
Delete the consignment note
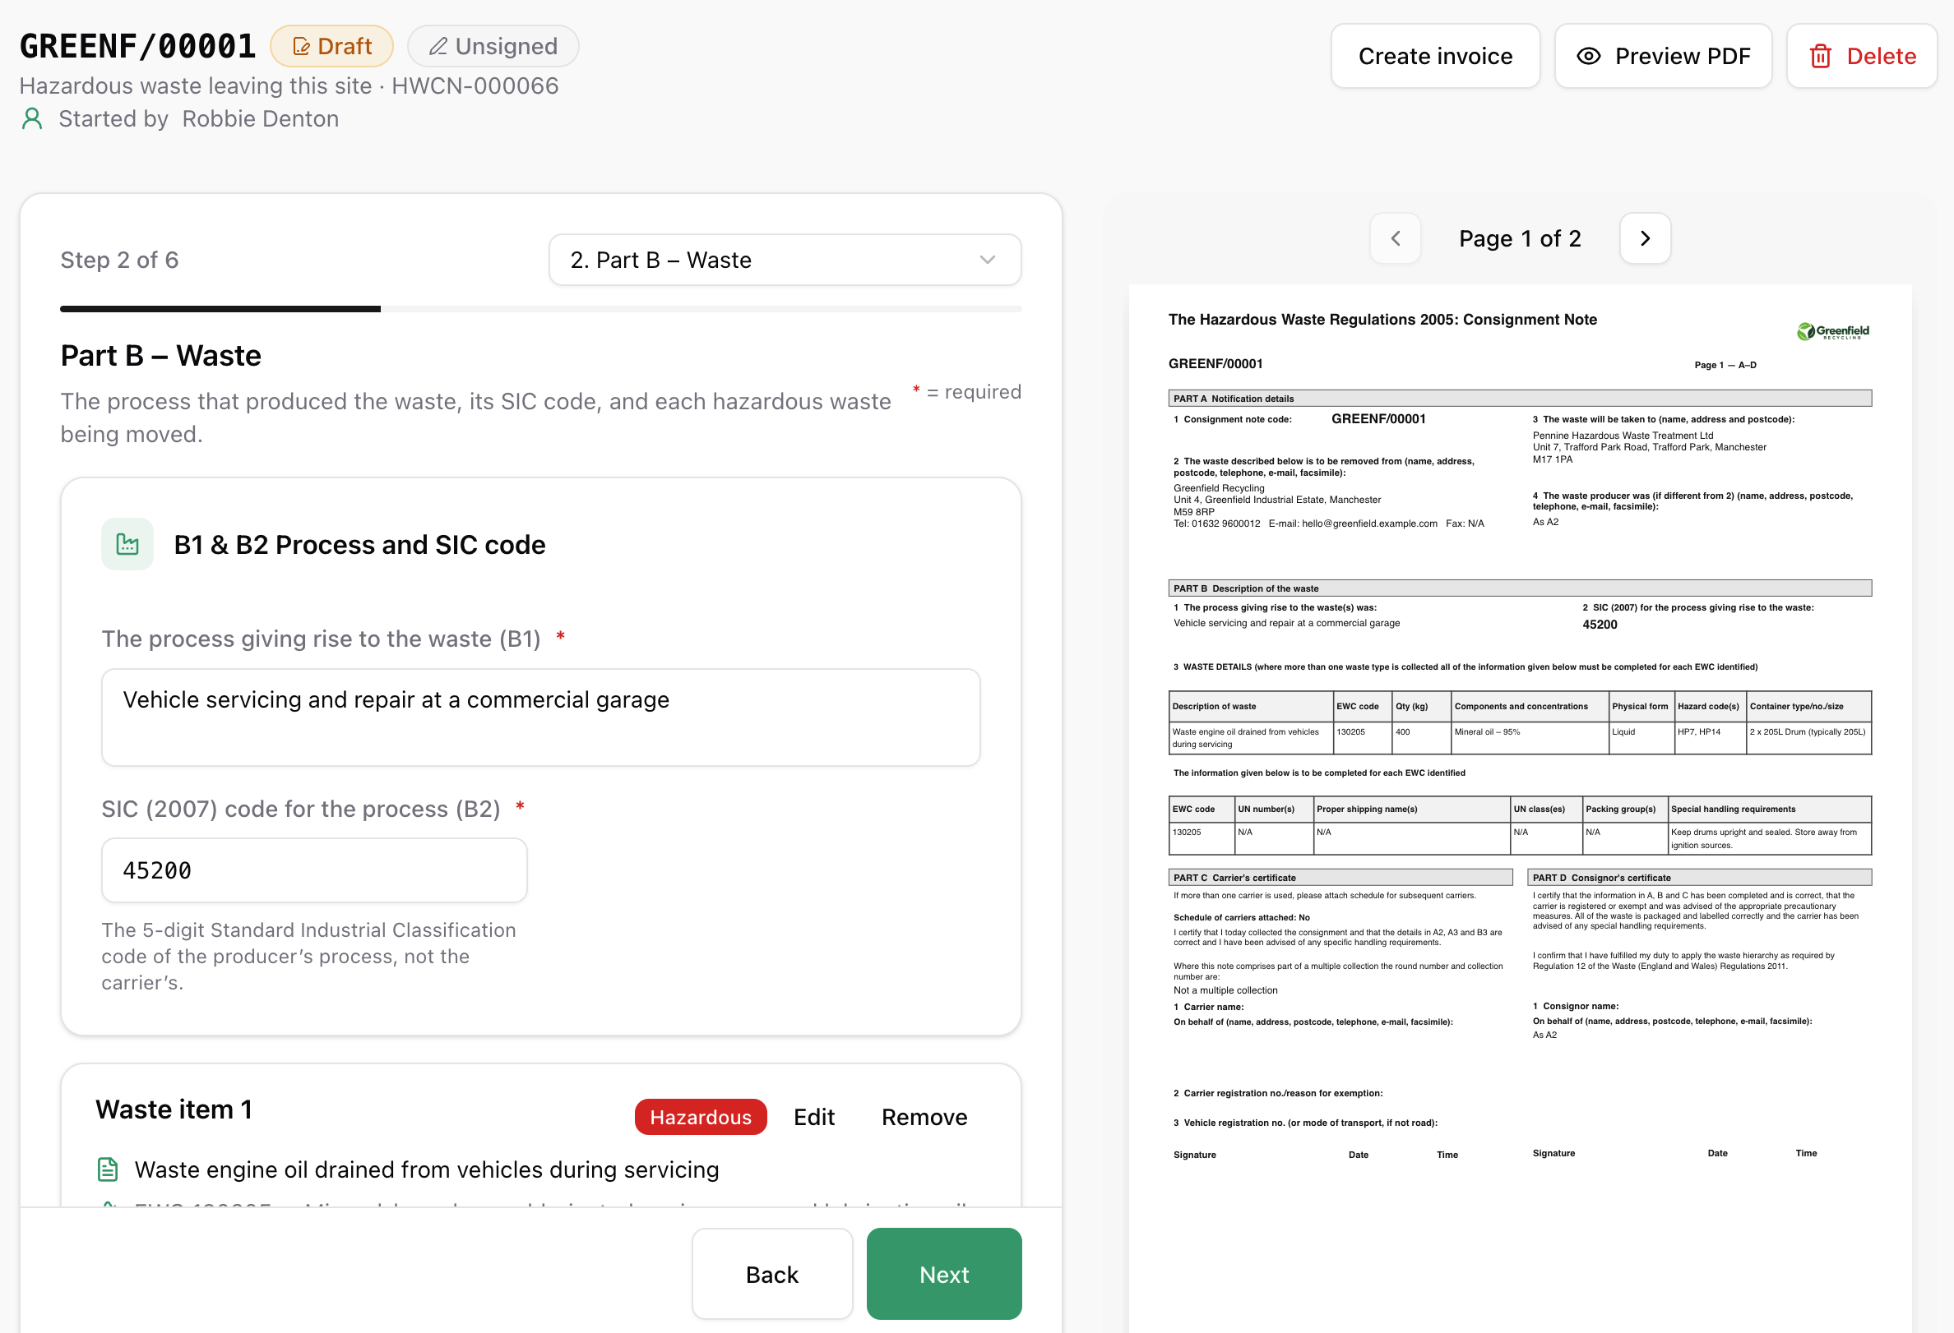click(1862, 56)
